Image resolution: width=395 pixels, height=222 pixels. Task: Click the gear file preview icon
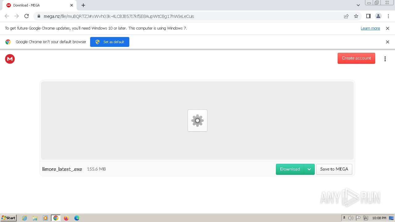197,121
